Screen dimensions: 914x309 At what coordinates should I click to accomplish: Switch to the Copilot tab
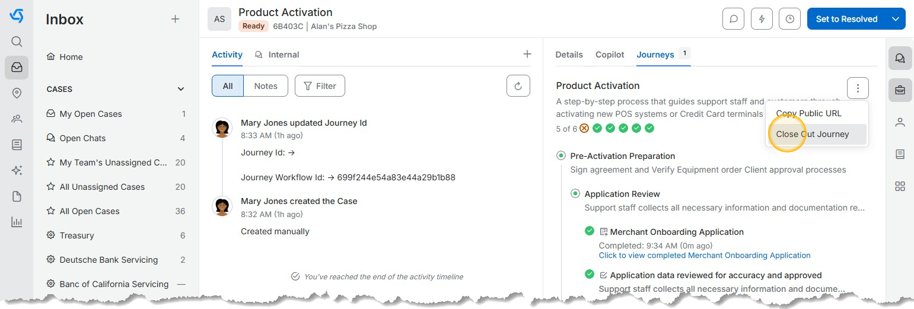pyautogui.click(x=610, y=55)
